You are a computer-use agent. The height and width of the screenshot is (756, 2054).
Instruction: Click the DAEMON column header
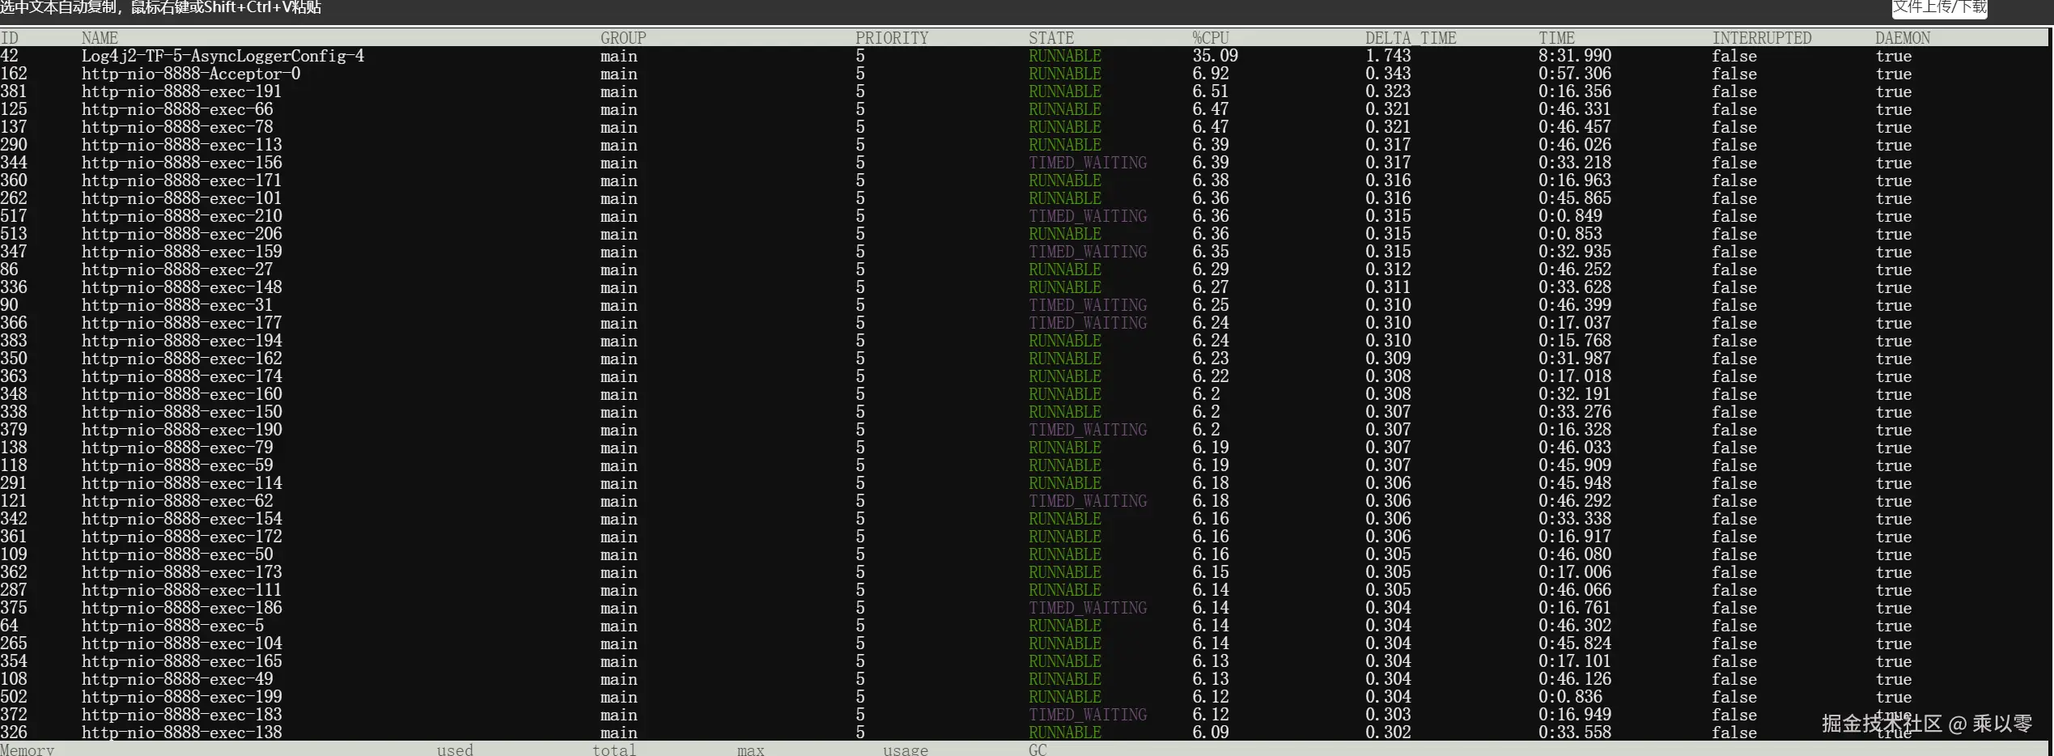pos(1903,38)
